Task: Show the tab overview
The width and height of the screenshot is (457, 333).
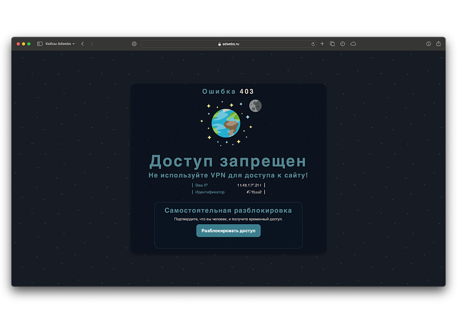Action: click(332, 44)
